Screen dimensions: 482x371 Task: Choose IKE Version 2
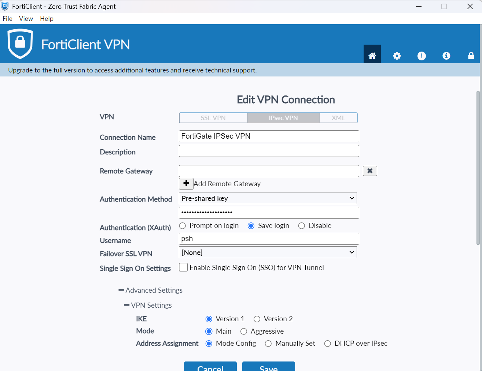tap(257, 319)
